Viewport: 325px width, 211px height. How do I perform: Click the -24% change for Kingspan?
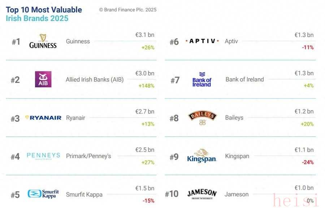point(308,162)
